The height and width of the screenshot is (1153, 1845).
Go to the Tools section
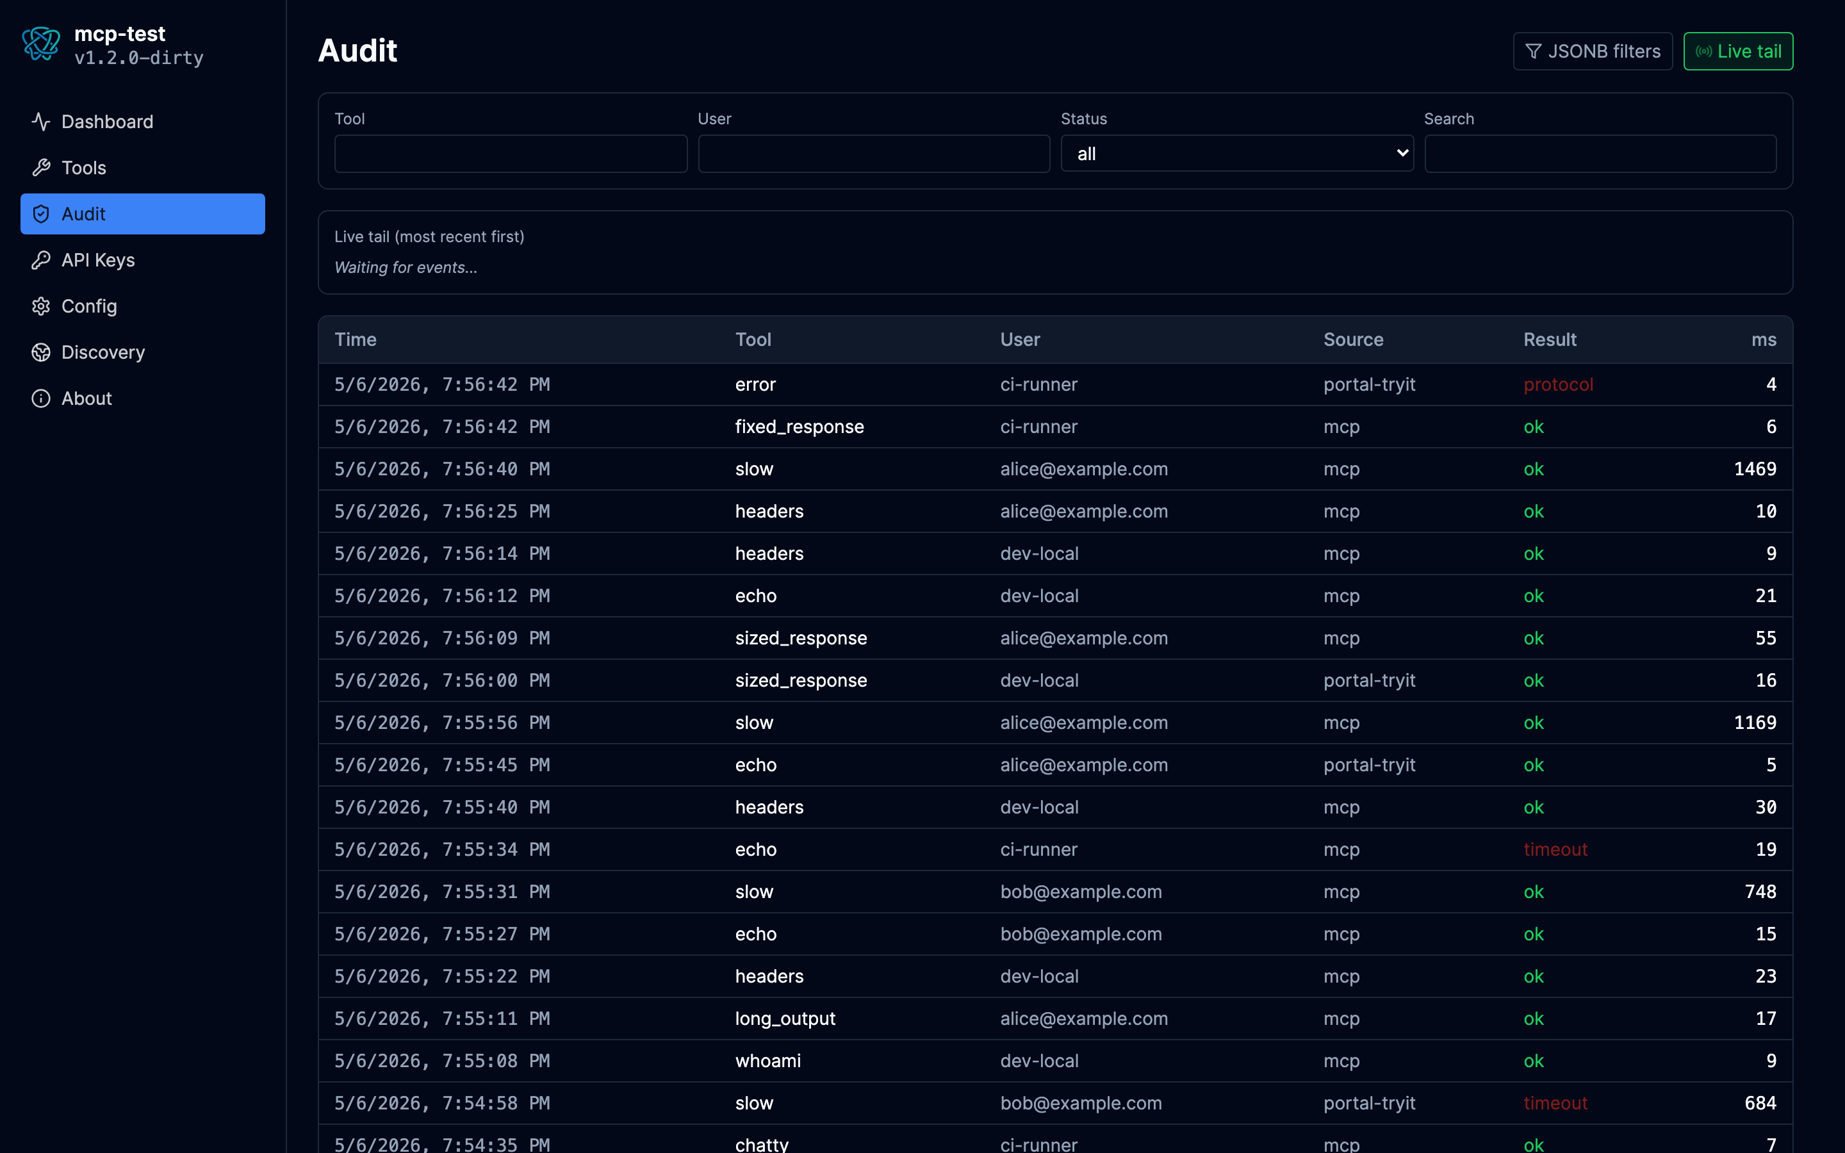point(143,168)
